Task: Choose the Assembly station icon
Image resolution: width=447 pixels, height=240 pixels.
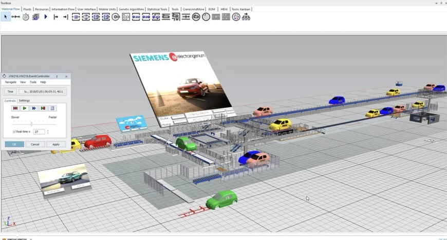Action: (x=96, y=17)
